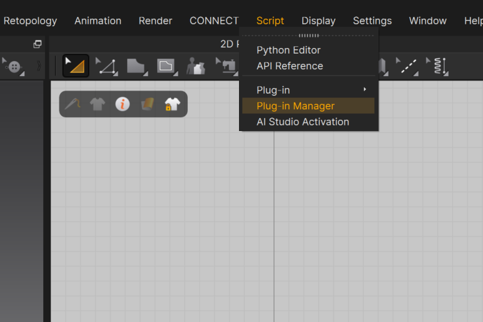Select the Edit Pattern tool
The image size is (483, 322).
coord(76,66)
